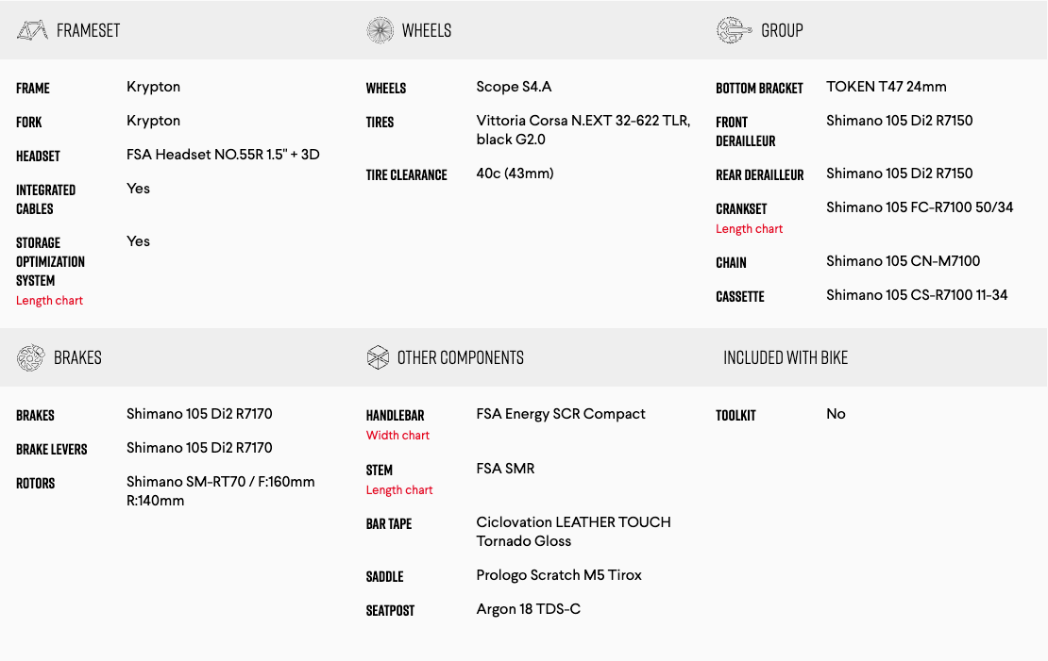Open the Crankset Length chart link
The image size is (1048, 661).
(749, 229)
